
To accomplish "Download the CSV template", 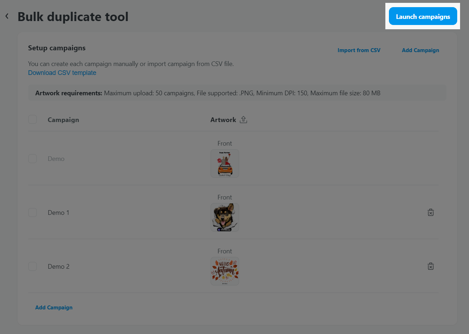I will coord(62,73).
